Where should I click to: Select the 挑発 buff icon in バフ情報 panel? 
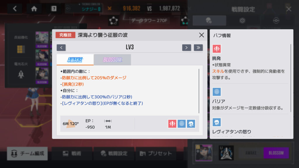coord(217,49)
